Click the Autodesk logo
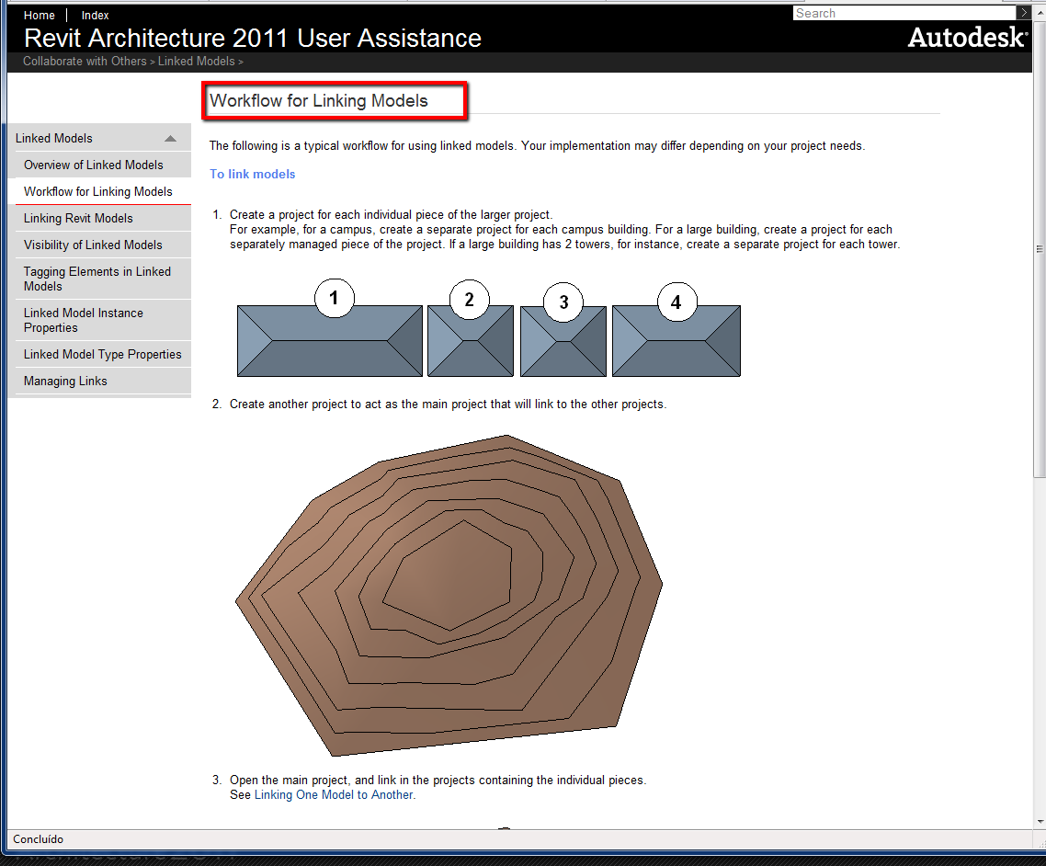The height and width of the screenshot is (866, 1046). click(x=967, y=38)
